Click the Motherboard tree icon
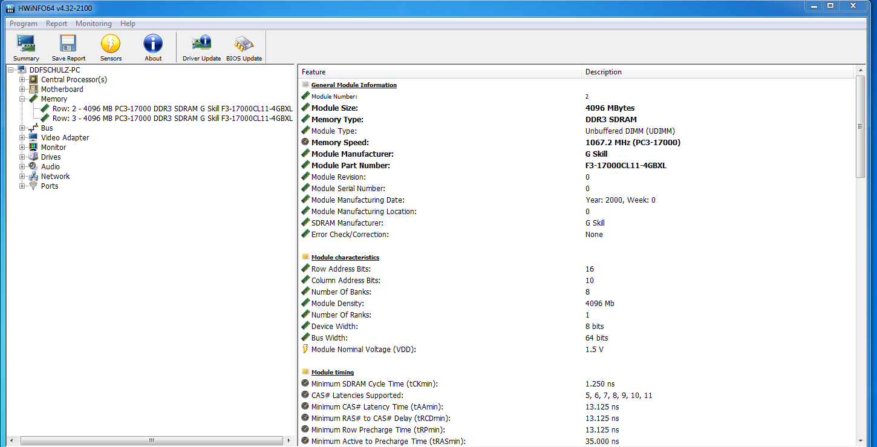 click(x=33, y=90)
